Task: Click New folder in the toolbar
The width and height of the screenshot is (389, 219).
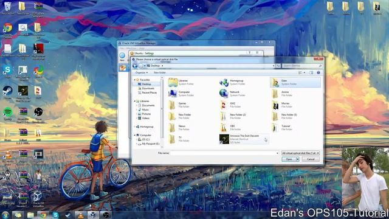Action: pyautogui.click(x=160, y=73)
